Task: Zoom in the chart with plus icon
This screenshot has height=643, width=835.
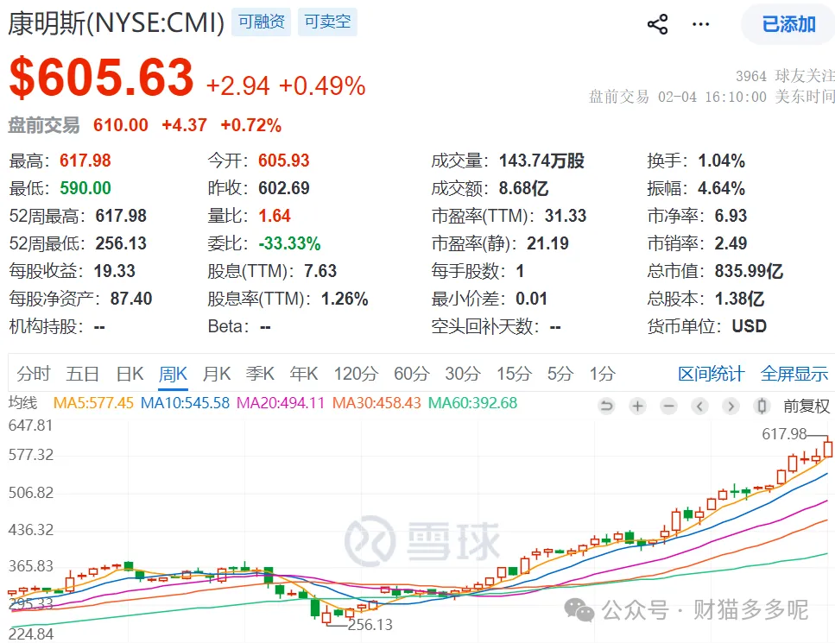Action: point(637,407)
